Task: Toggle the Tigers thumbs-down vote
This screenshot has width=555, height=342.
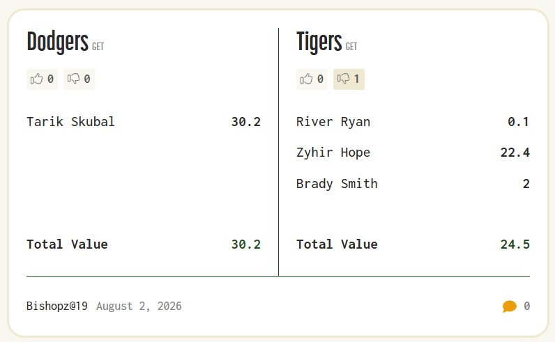Action: point(349,79)
